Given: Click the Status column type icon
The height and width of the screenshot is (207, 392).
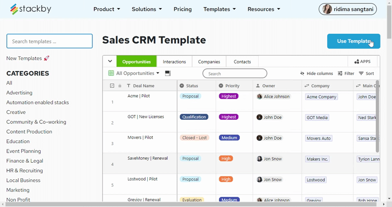Looking at the screenshot, I should [182, 86].
